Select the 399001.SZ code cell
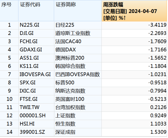This screenshot has width=168, height=138. coord(32,132)
